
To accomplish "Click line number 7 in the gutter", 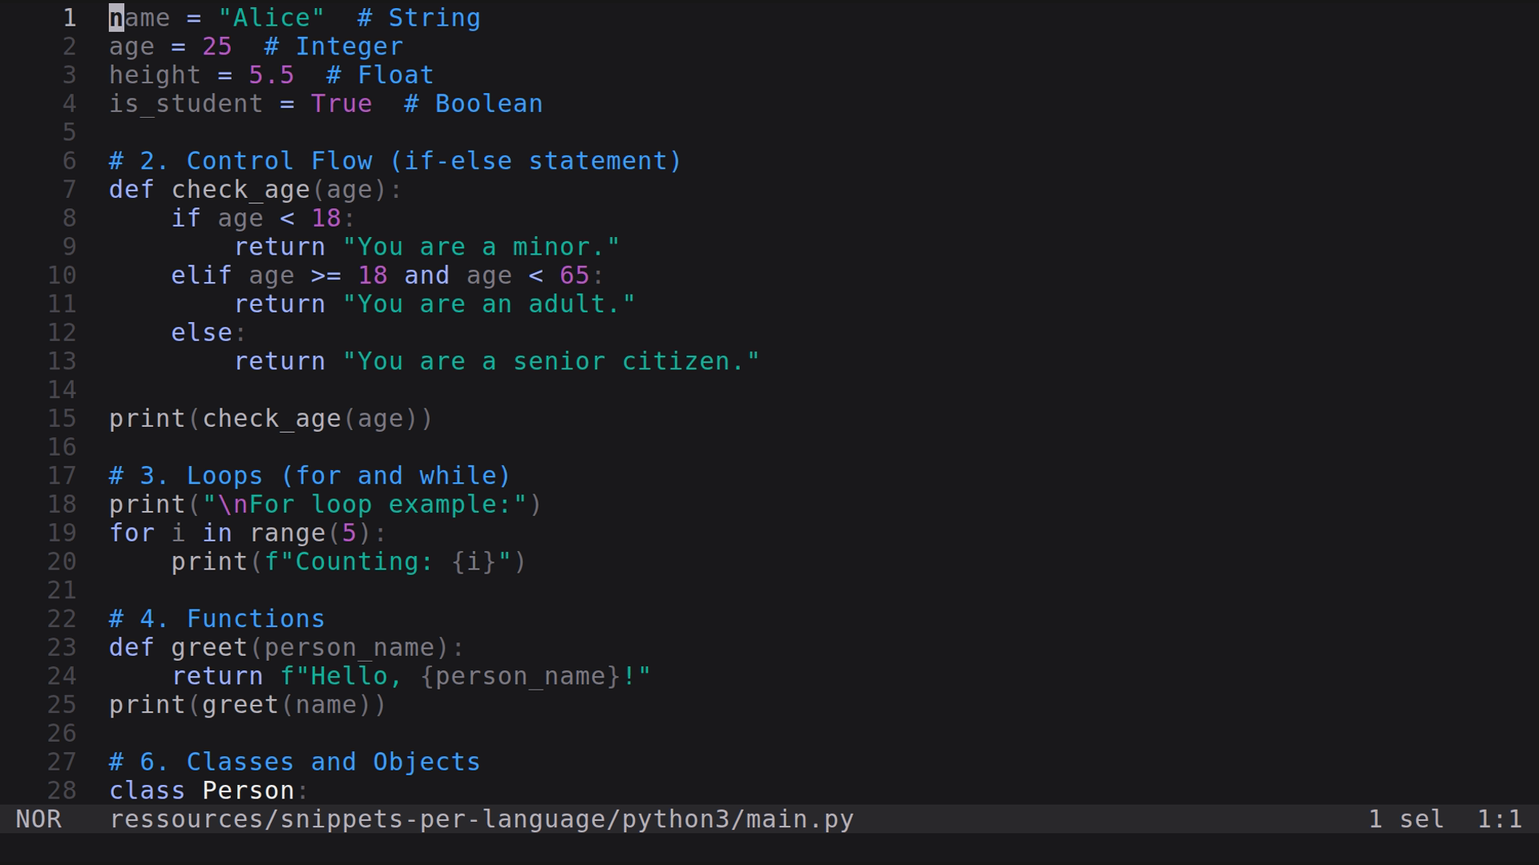I will coord(70,190).
